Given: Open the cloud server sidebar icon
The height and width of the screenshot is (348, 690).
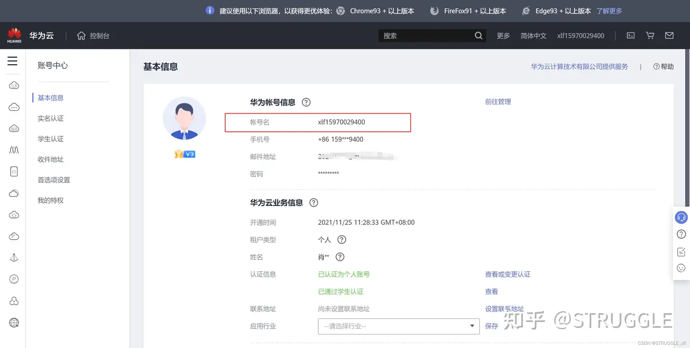Looking at the screenshot, I should 14,85.
